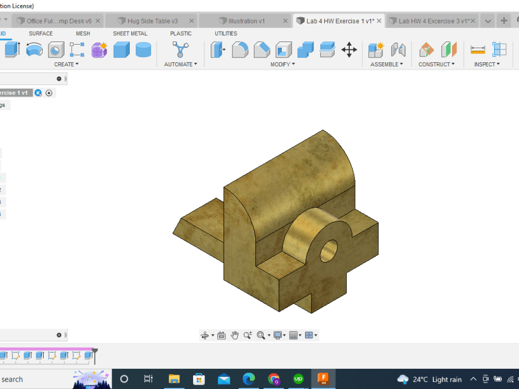
Task: Click the Fit zoom-window icon
Action: [x=261, y=336]
